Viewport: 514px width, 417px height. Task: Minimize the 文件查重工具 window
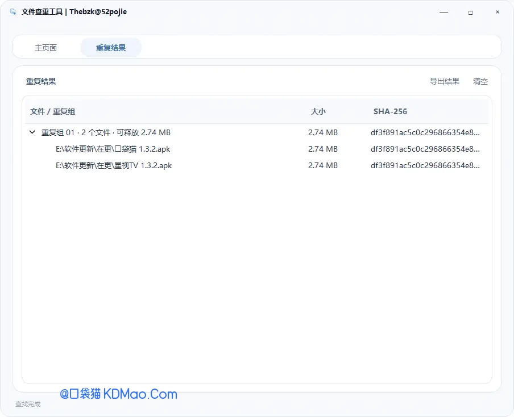coord(444,12)
